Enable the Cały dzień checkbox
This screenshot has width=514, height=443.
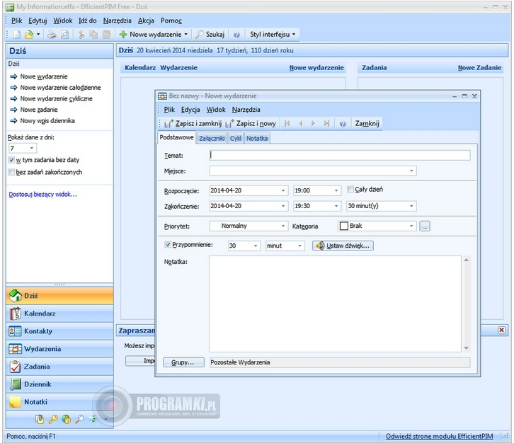pos(350,190)
